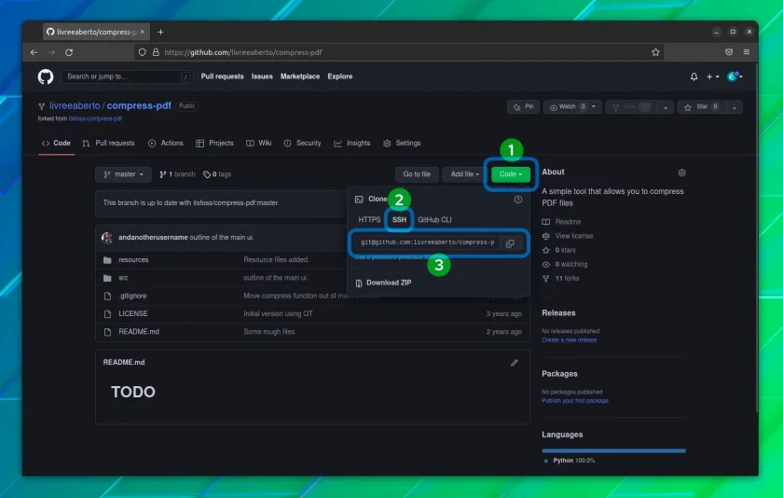Open the green Code dropdown

tap(511, 174)
